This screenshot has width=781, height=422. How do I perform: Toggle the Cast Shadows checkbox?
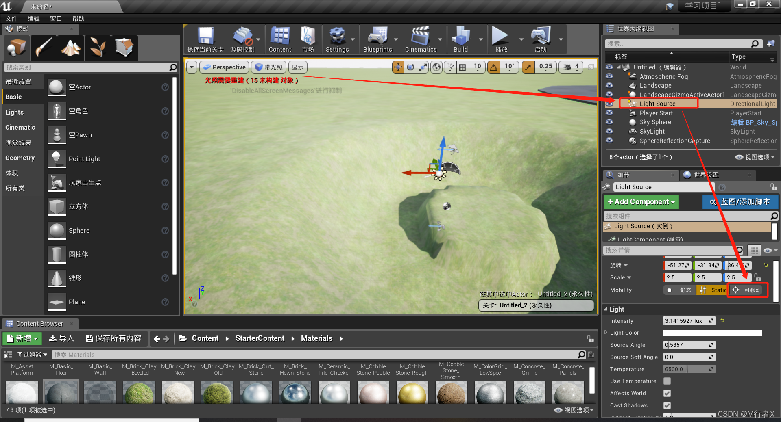667,405
